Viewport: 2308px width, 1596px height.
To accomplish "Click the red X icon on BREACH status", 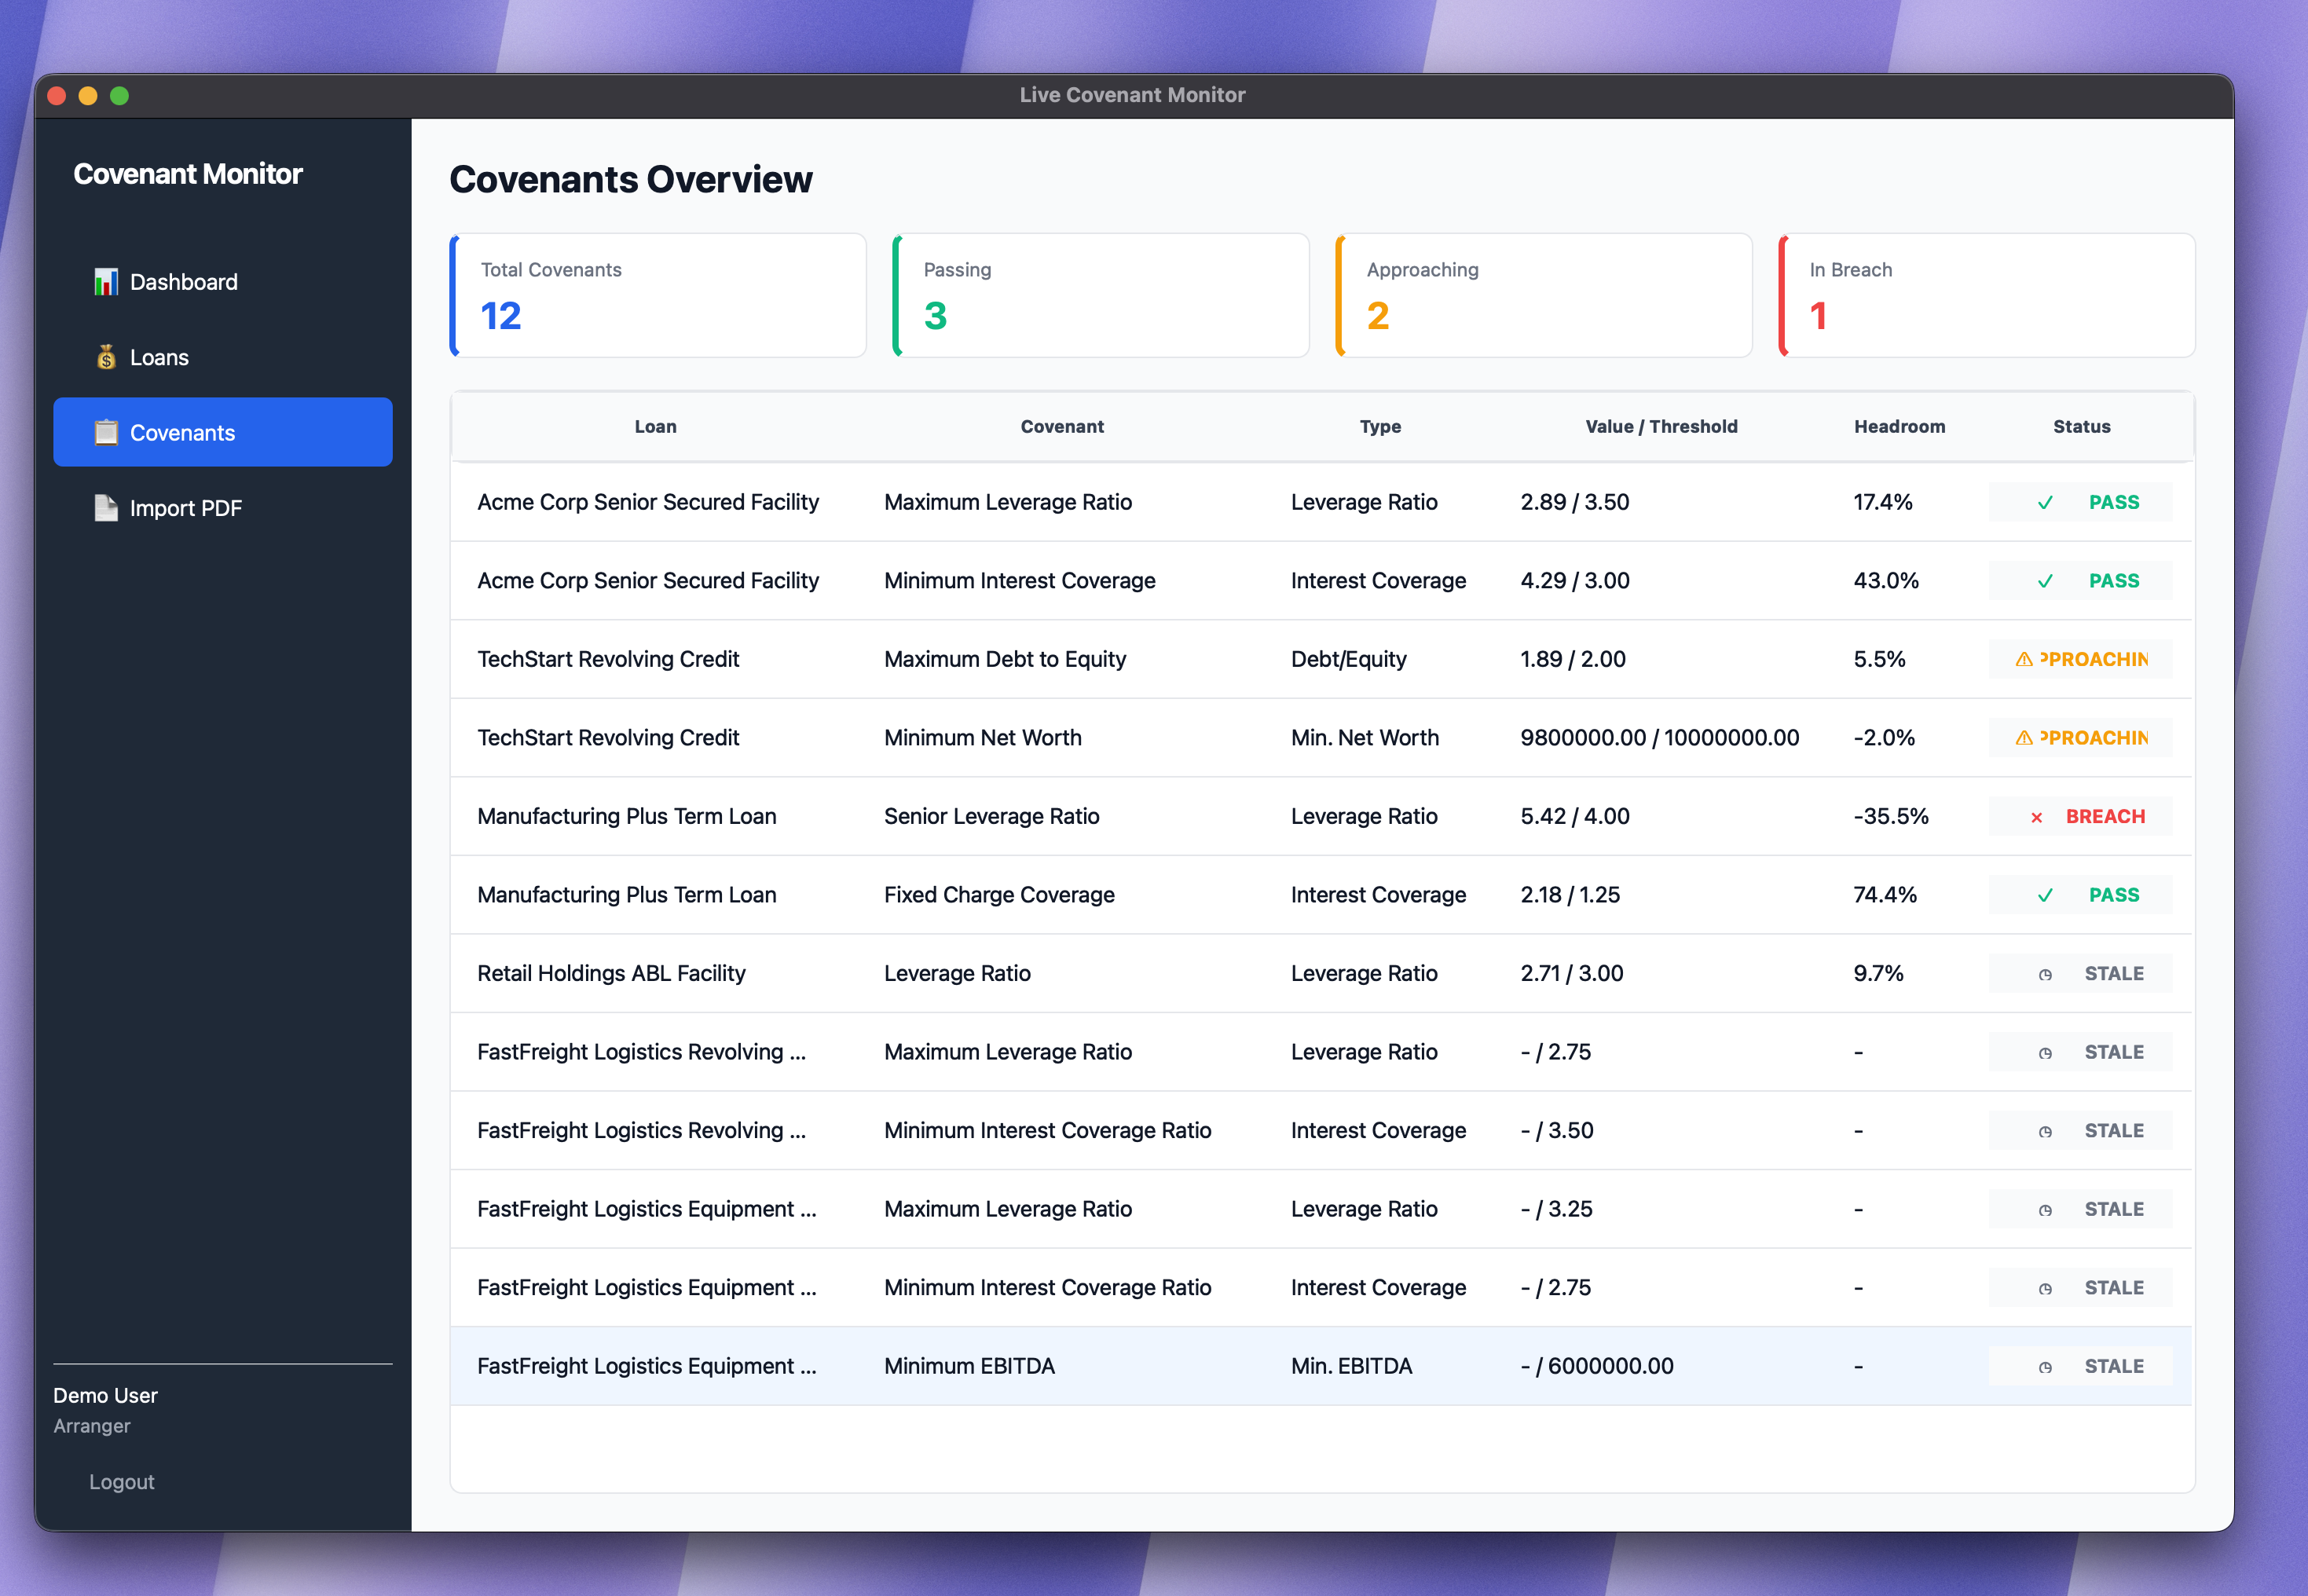I will pos(2036,817).
